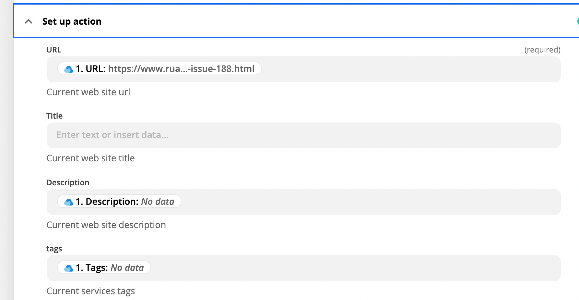Image resolution: width=579 pixels, height=300 pixels.
Task: Select the mapped URL issue-188.html value text
Action: (181, 69)
